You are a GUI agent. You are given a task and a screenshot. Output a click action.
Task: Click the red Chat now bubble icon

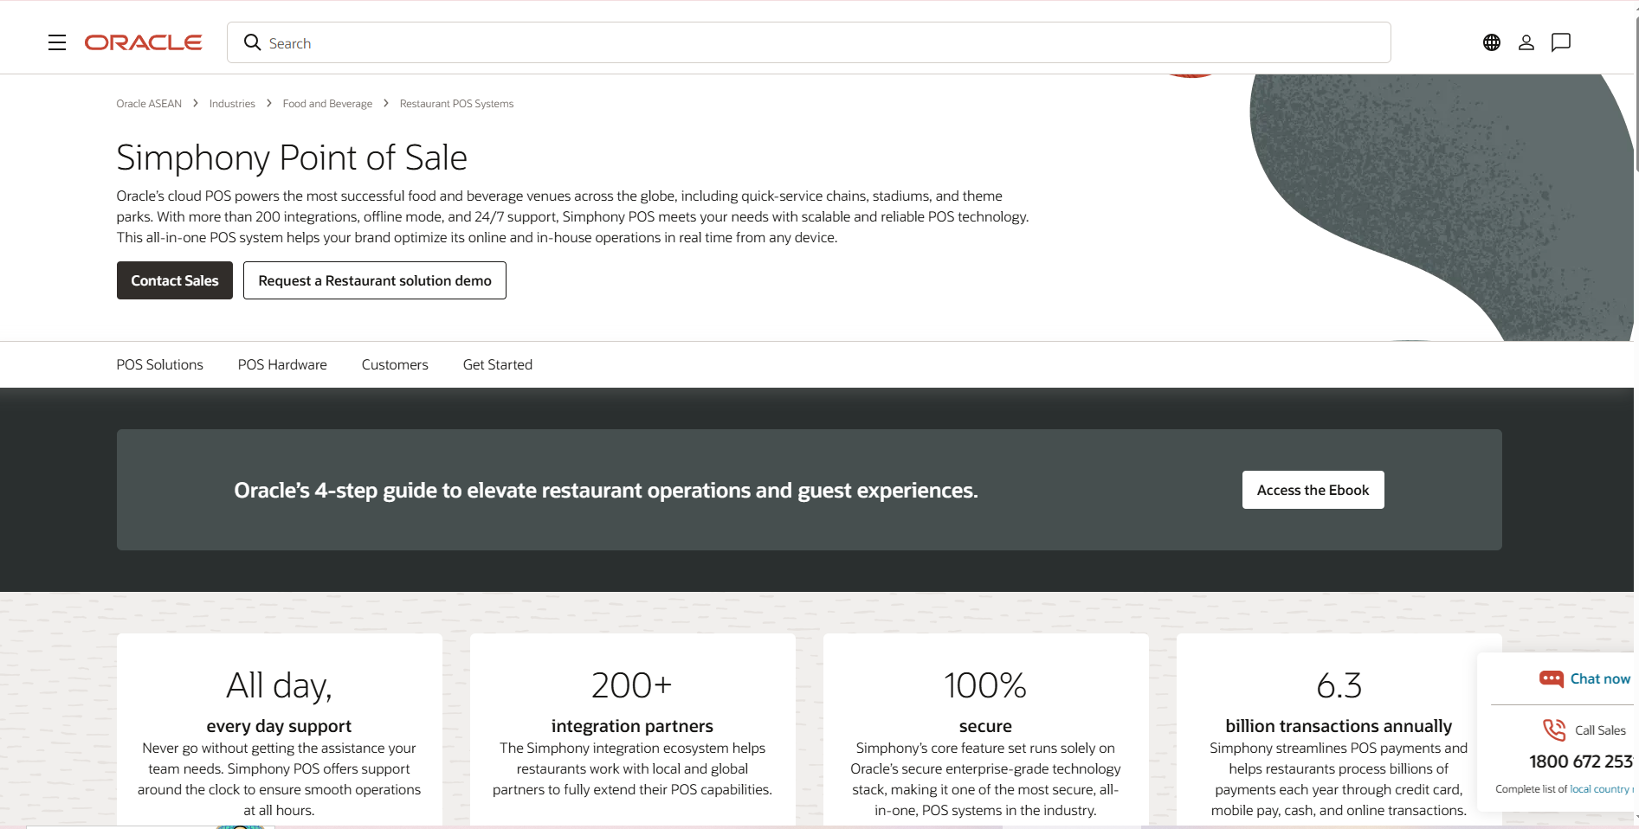(1551, 679)
